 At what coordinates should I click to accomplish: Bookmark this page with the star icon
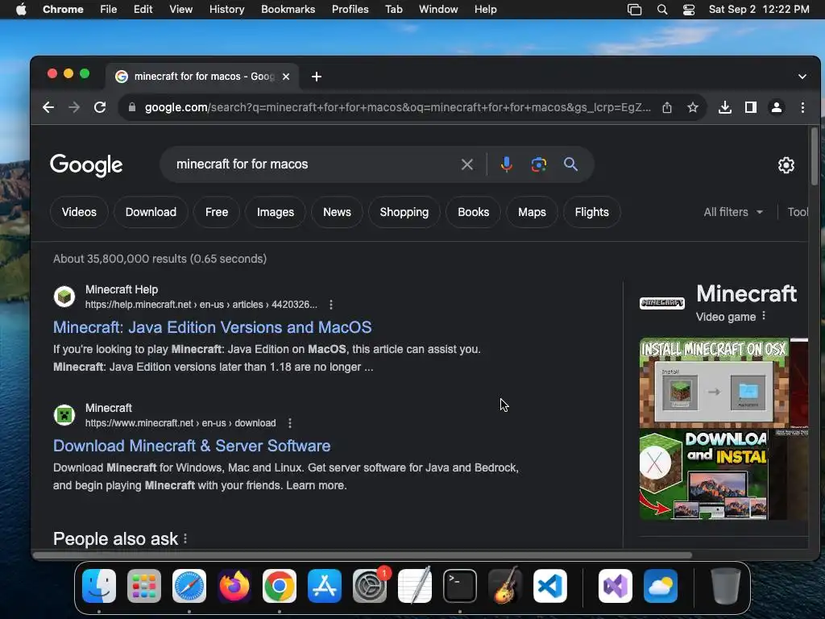coord(693,107)
